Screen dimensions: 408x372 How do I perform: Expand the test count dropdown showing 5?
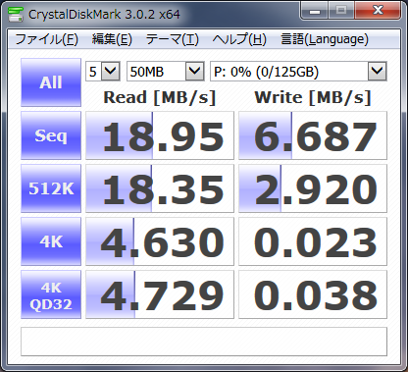(x=110, y=71)
